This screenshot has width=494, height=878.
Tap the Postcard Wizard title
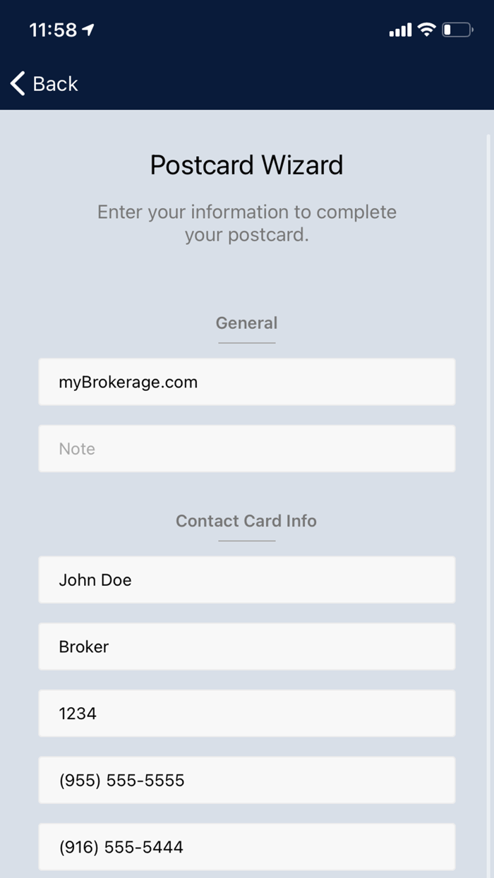(x=246, y=164)
